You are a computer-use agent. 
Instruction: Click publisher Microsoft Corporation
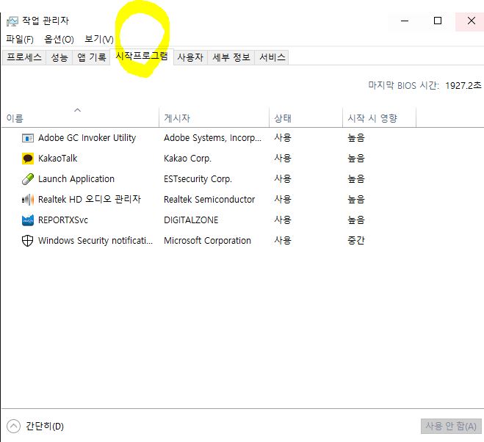point(207,241)
